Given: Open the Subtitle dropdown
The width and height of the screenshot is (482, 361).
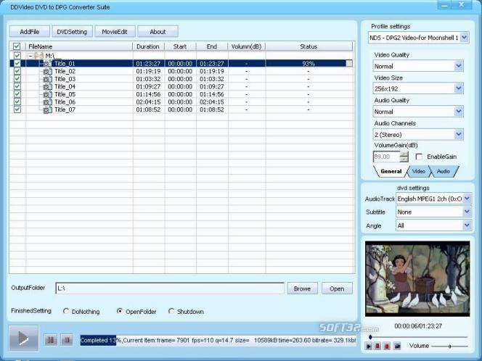Looking at the screenshot, I should pos(467,212).
